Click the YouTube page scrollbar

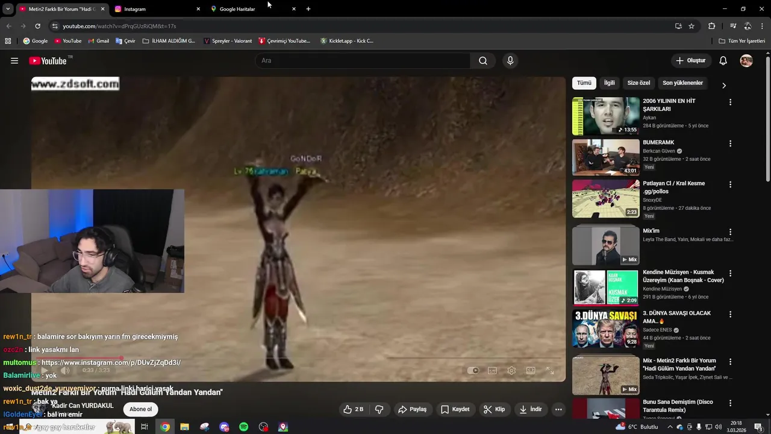(x=767, y=119)
